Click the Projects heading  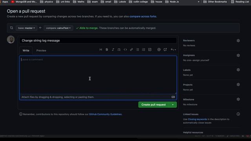(187, 85)
